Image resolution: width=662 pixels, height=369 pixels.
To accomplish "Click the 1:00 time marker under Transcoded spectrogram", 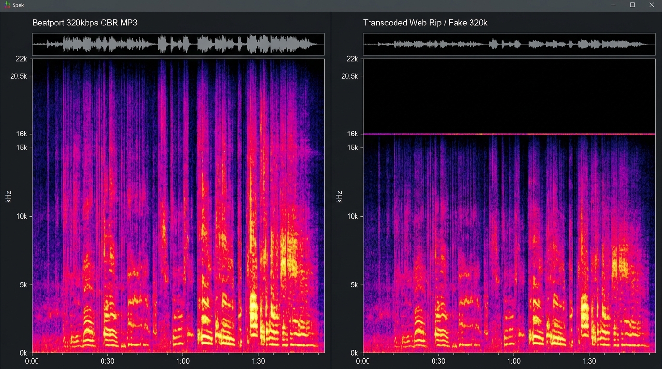I will click(514, 361).
